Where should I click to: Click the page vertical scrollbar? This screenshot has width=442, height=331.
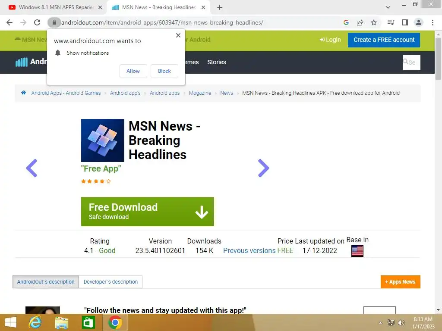pos(438,59)
